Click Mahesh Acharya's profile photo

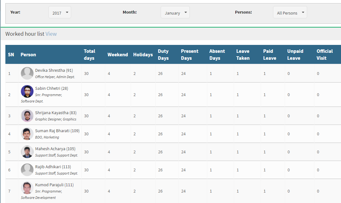tap(27, 152)
